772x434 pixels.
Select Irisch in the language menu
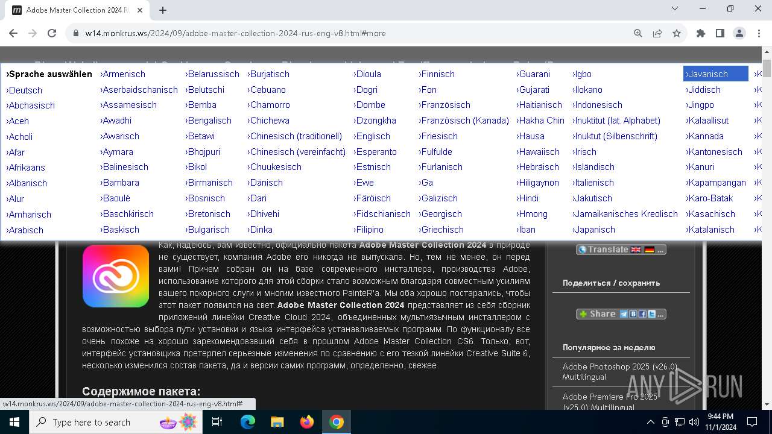point(584,152)
